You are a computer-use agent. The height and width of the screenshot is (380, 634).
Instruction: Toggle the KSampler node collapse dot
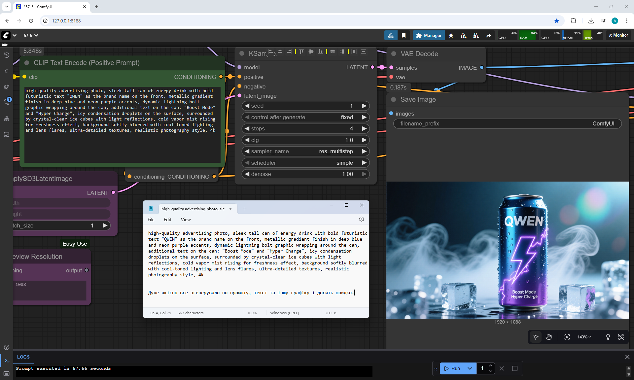click(242, 53)
